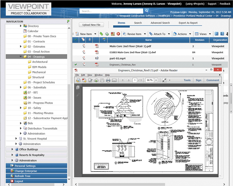Click the Refresh Tree button
This screenshot has width=233, height=186.
[36, 176]
